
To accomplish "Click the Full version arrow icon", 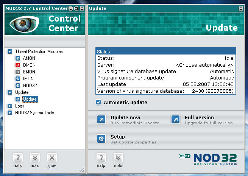I will pos(175,120).
